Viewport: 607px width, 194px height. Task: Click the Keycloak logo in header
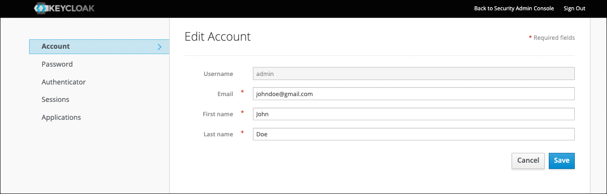[x=64, y=8]
